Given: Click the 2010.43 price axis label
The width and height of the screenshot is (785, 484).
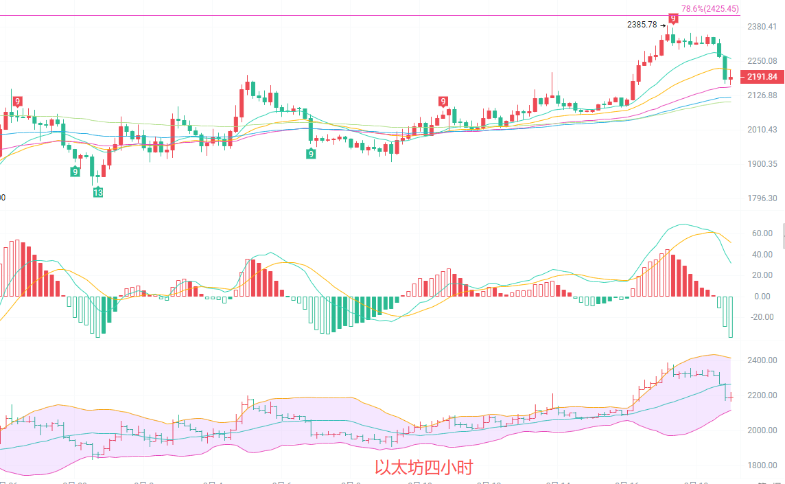Looking at the screenshot, I should [762, 130].
